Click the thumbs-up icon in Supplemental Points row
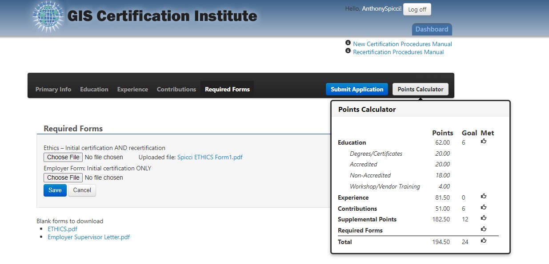Screen dimensions: 549x264 484,218
